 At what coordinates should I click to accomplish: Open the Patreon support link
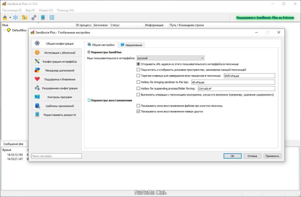click(x=265, y=17)
